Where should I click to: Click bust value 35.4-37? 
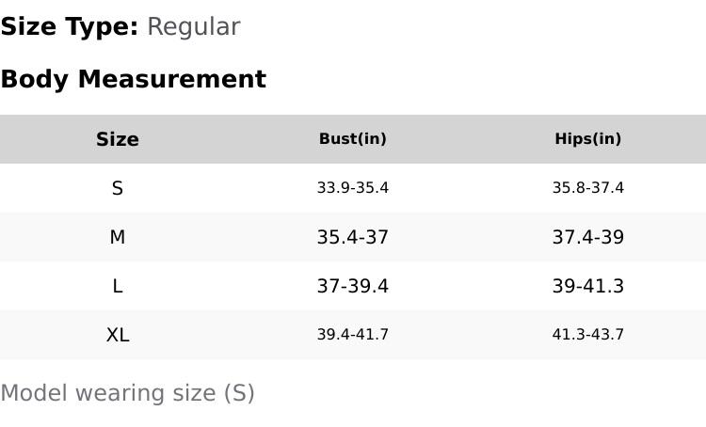pyautogui.click(x=353, y=237)
